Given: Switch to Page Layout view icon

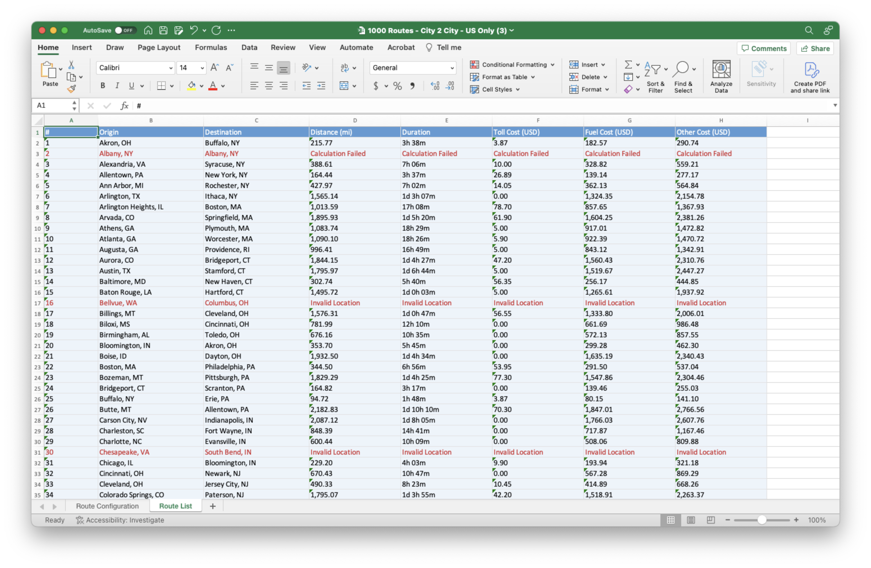Looking at the screenshot, I should point(690,520).
